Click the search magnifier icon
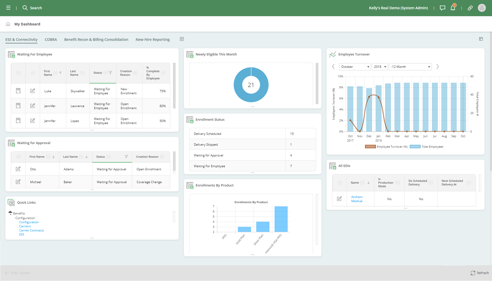Screen dimensions: 492x281 tap(25, 8)
